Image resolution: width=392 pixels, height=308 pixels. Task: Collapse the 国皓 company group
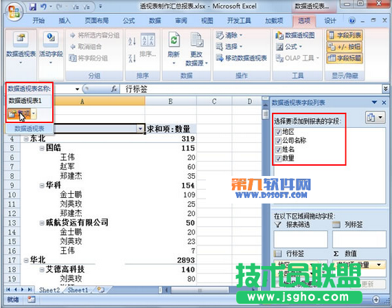pos(42,148)
